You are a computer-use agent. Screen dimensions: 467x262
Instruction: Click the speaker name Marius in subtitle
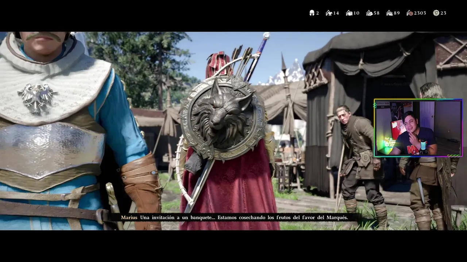tap(129, 218)
